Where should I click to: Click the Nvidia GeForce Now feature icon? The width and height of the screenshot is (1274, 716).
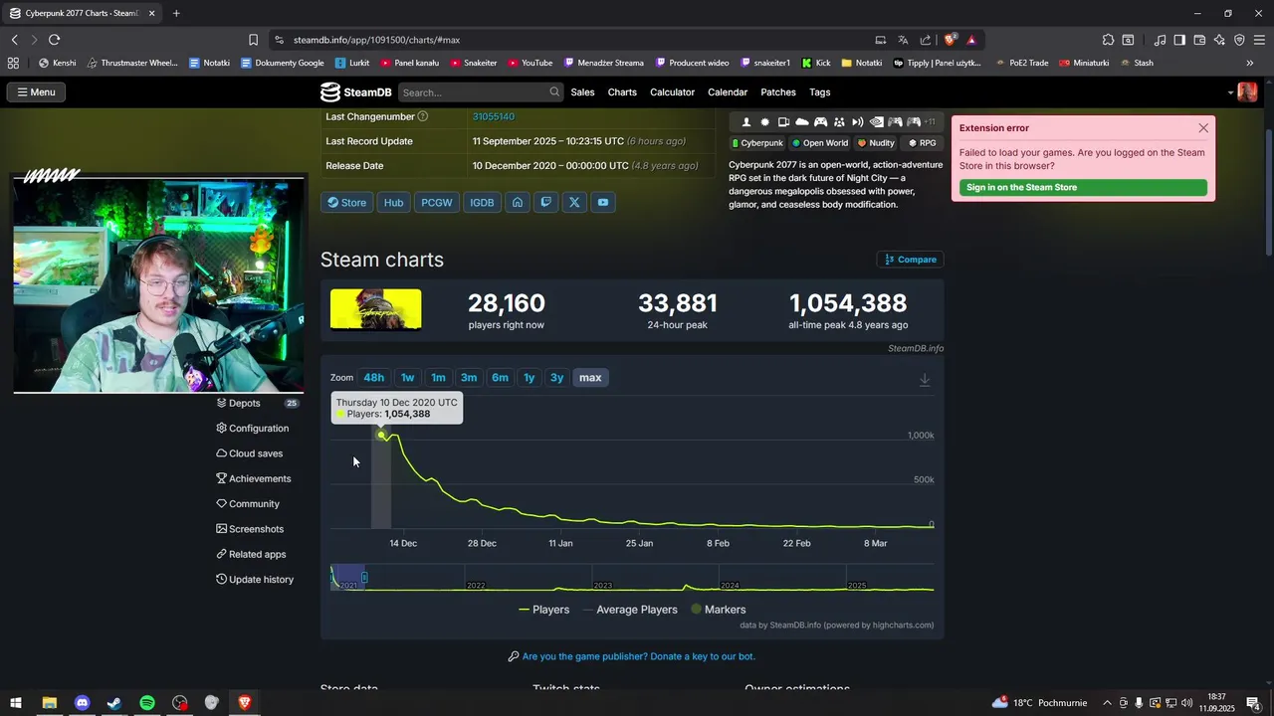coord(877,122)
